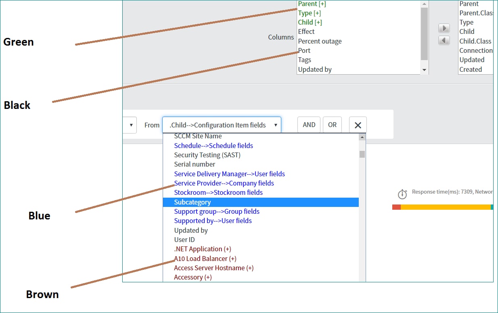Click the OR filter button

tap(332, 125)
